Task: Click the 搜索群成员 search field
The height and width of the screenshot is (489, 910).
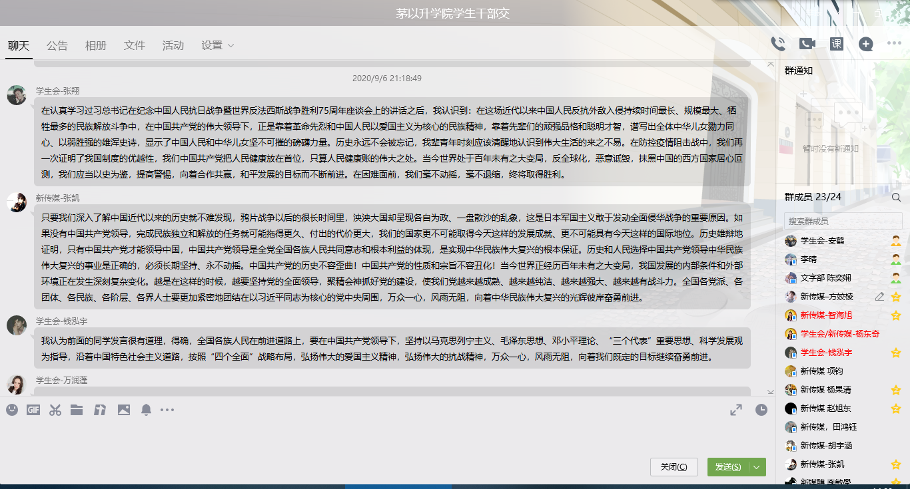Action: point(842,221)
